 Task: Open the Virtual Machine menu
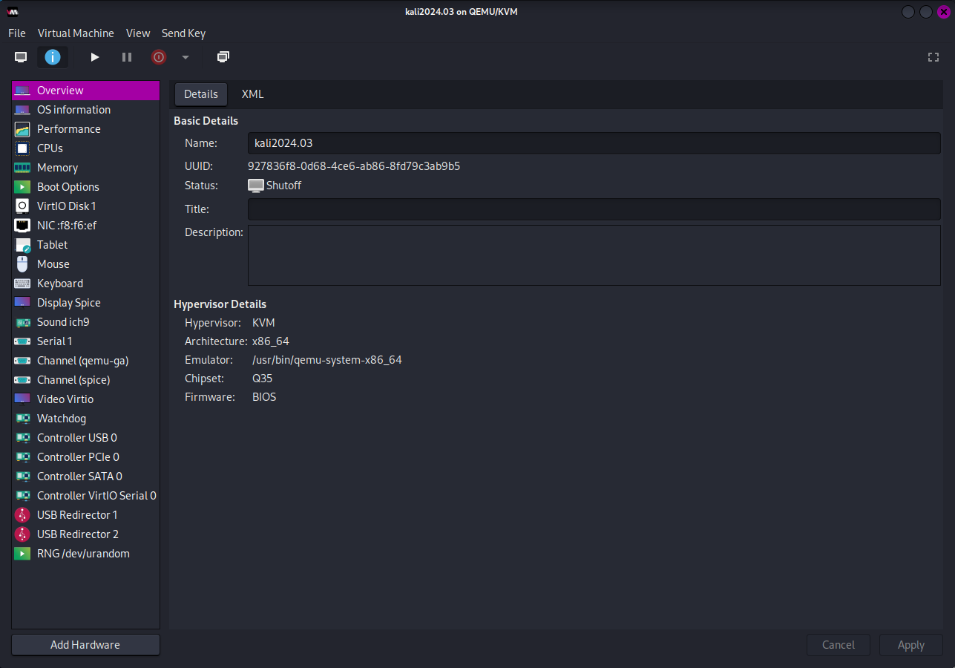[76, 33]
